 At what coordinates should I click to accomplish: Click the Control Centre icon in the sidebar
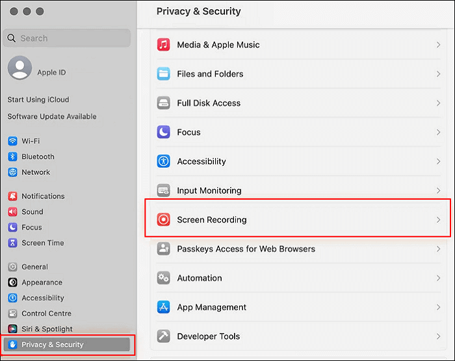[x=12, y=314]
